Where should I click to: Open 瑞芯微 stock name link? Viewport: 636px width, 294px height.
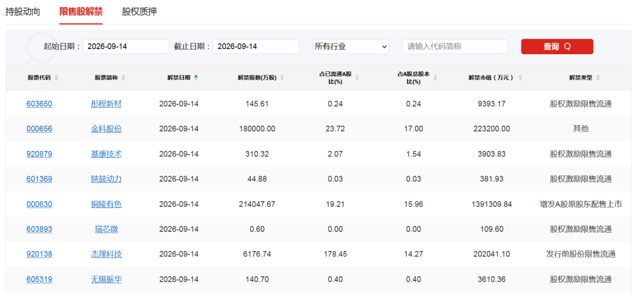(x=106, y=229)
